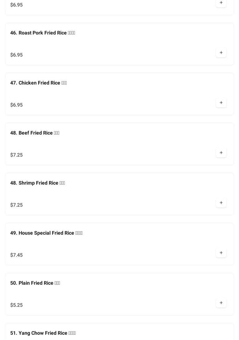The height and width of the screenshot is (340, 239).
Task: Click plus icon in topmost partially visible card
Action: click(221, 3)
